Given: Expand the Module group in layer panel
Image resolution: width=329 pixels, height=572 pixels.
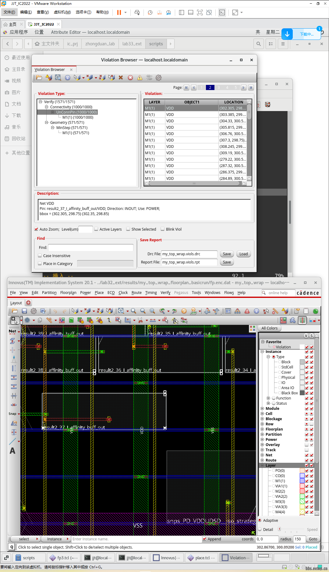Looking at the screenshot, I should click(262, 409).
